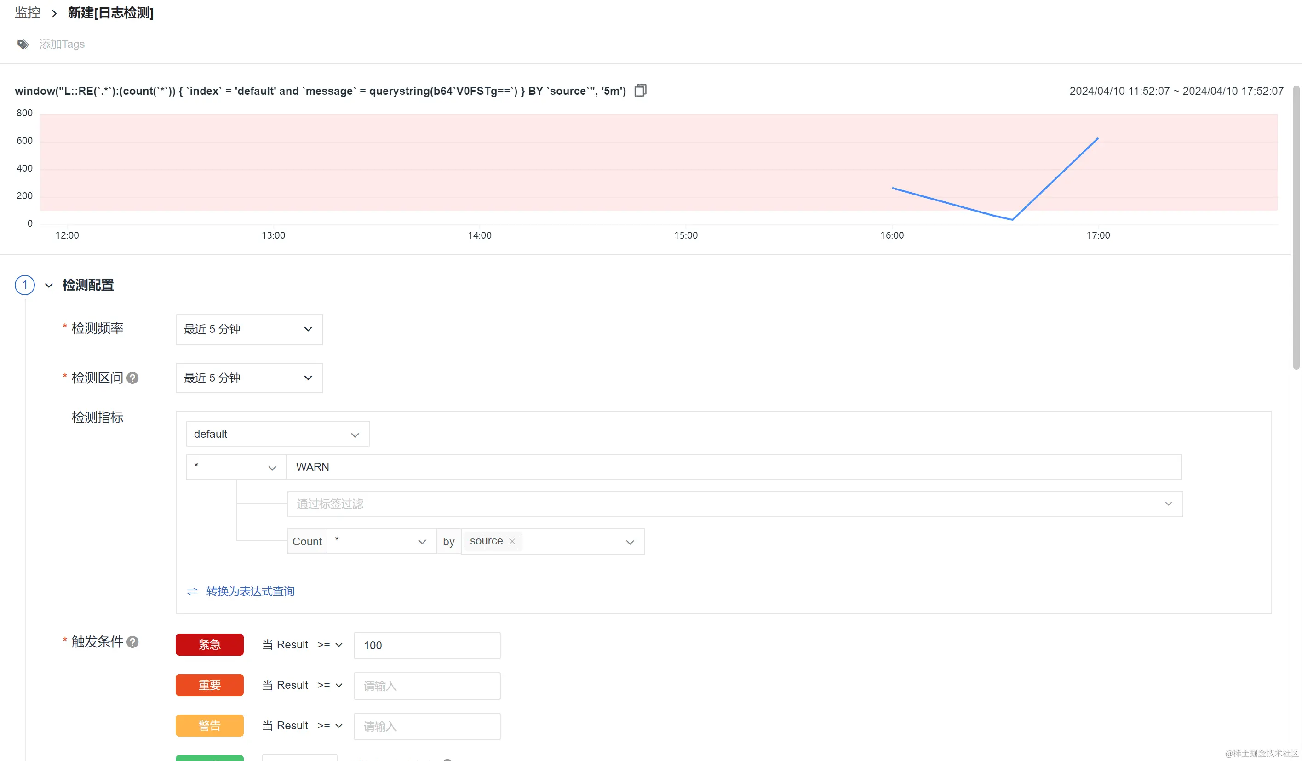Viewport: 1302px width, 761px height.
Task: Open the 检测区间 dropdown
Action: coord(249,378)
